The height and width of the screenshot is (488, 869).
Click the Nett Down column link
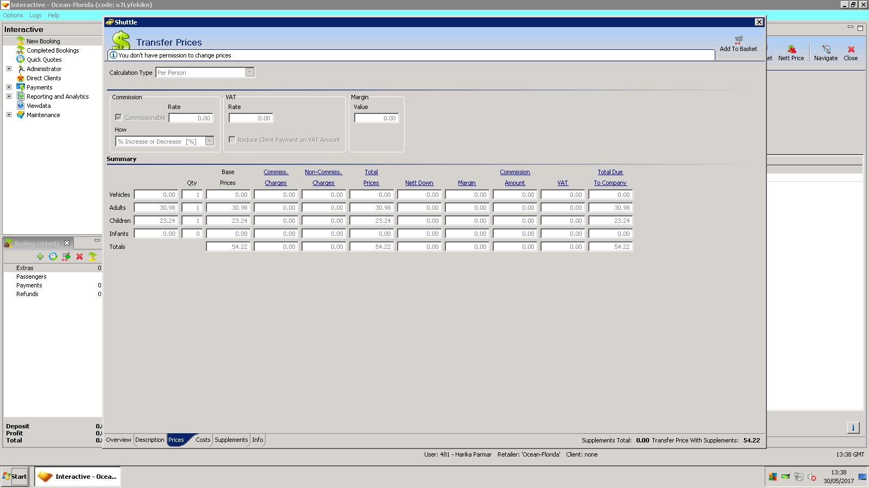click(x=419, y=183)
